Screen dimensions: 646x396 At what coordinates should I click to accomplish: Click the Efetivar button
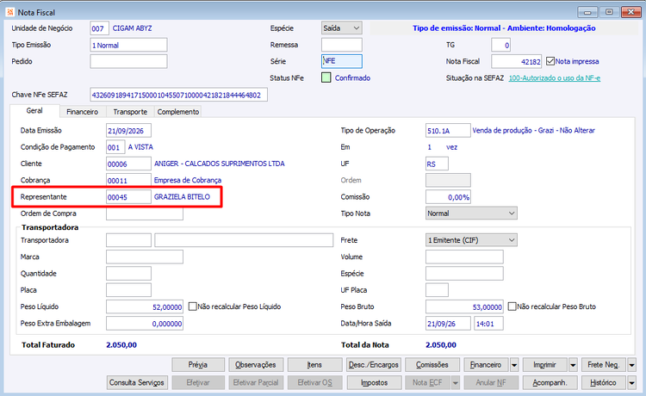point(198,382)
